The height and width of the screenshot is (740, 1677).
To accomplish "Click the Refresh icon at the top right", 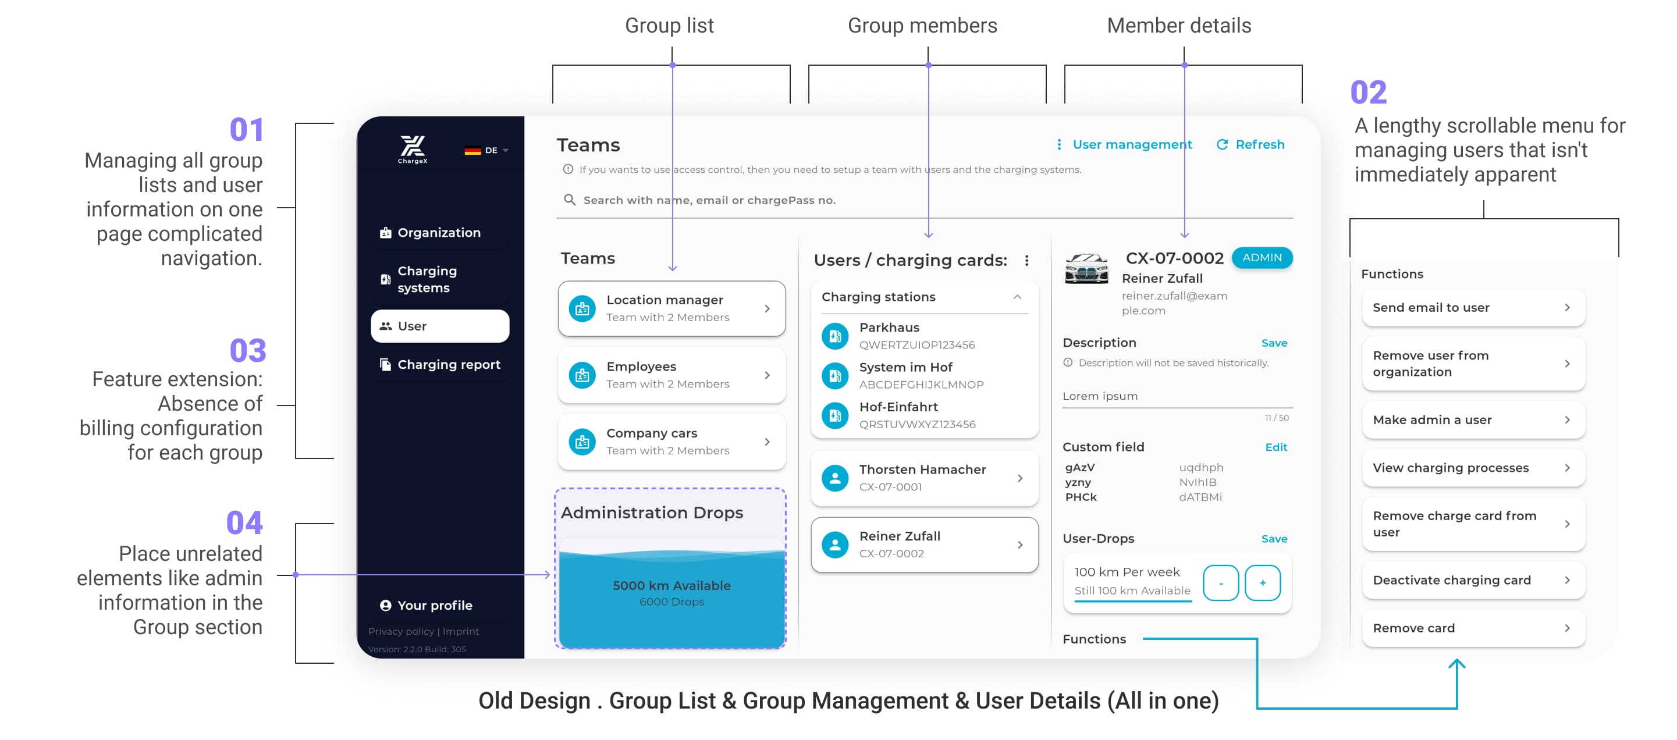I will tap(1222, 144).
